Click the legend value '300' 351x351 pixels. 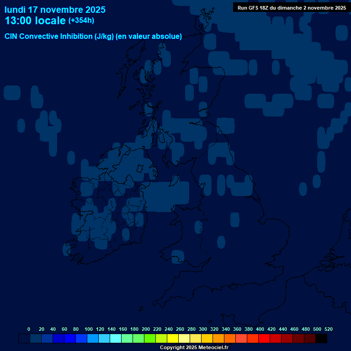tap(203, 329)
